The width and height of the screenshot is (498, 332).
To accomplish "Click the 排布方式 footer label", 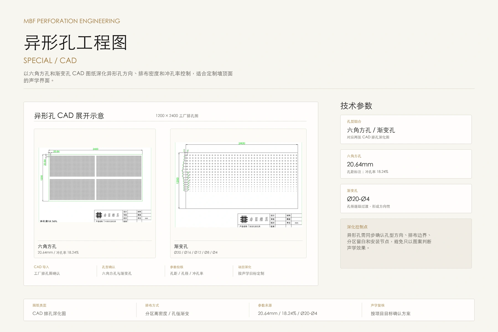I will [152, 305].
